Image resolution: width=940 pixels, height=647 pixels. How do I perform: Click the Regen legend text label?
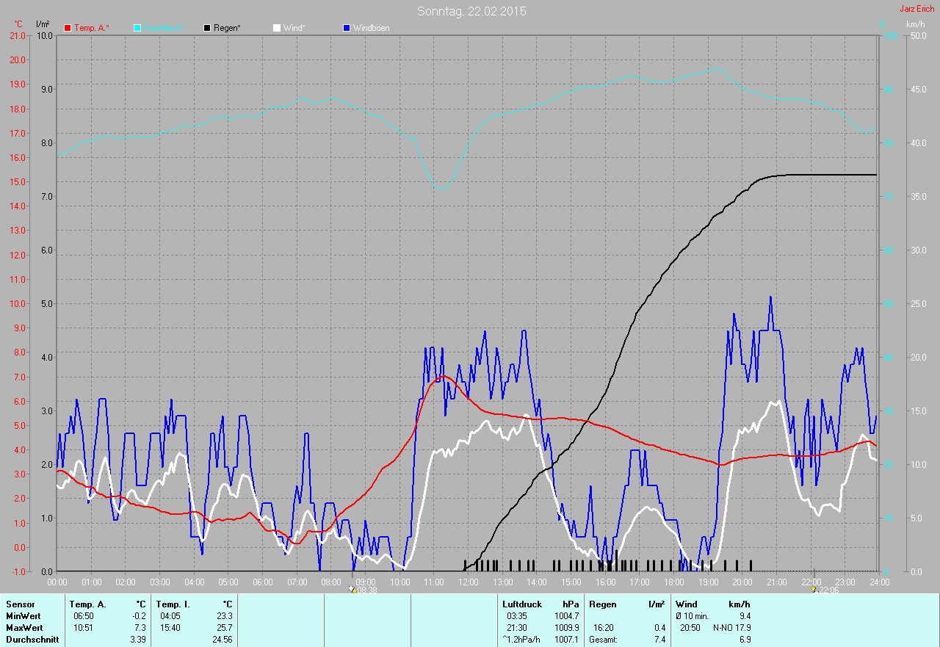point(228,28)
